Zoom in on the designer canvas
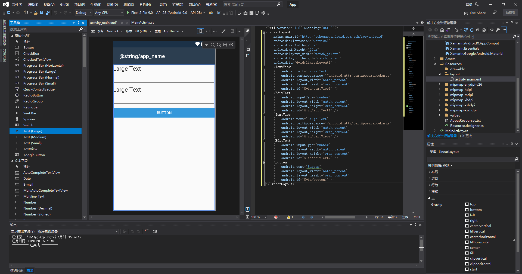Image resolution: width=522 pixels, height=274 pixels. [225, 45]
